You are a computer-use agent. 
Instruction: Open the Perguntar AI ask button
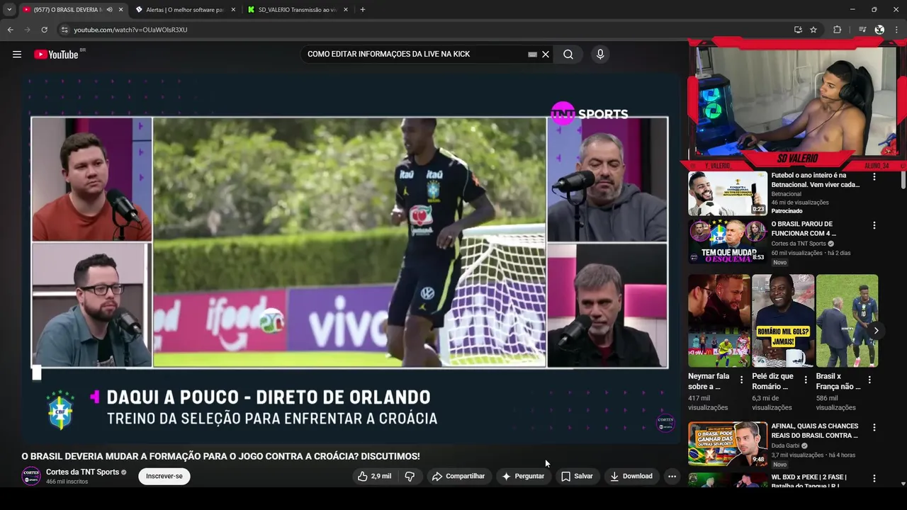[523, 476]
